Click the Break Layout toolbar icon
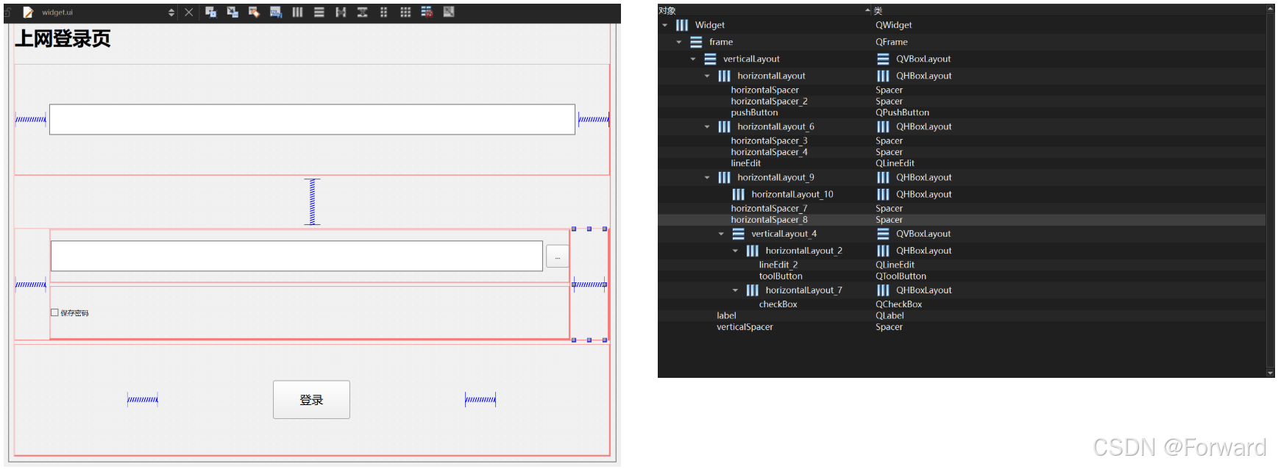The image size is (1278, 469). coord(427,12)
